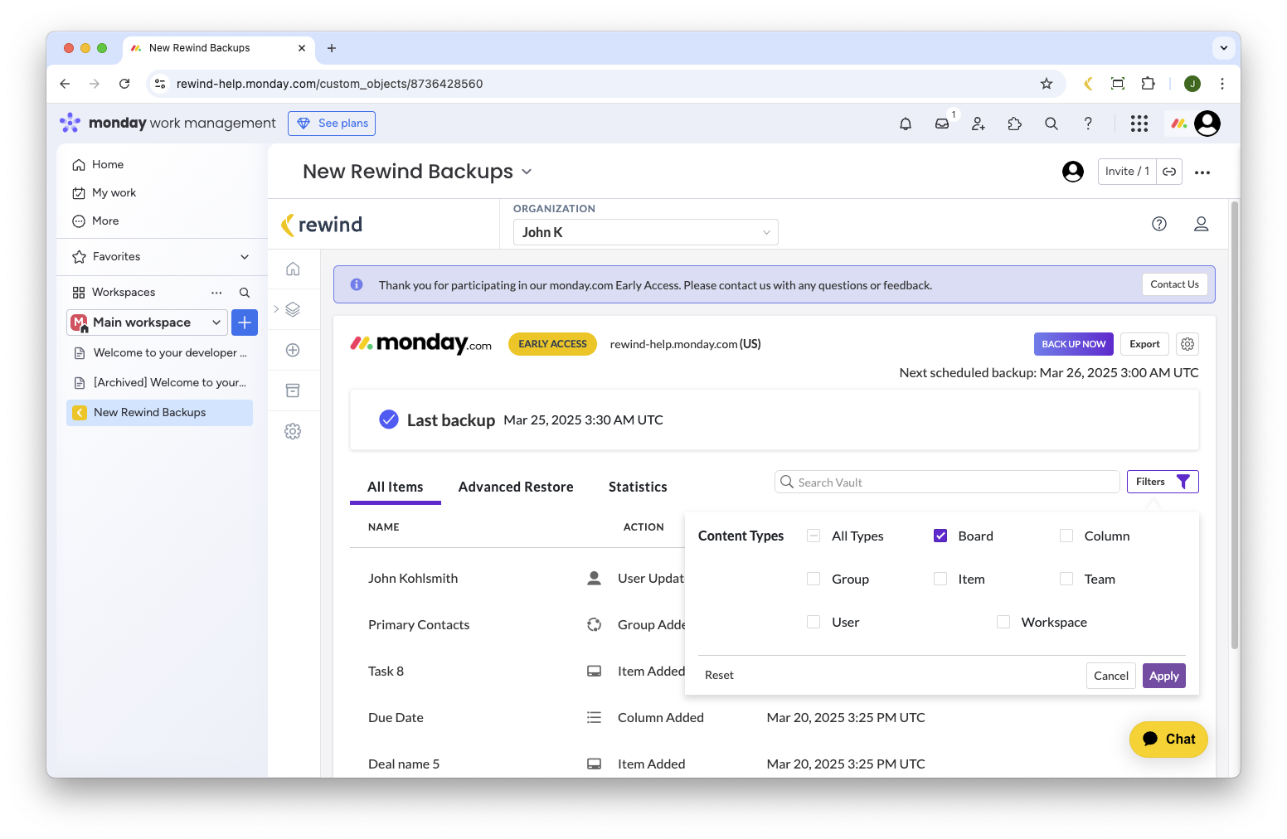Viewport: 1287px width, 839px height.
Task: Click the copy link icon beside Invite
Action: tap(1169, 172)
